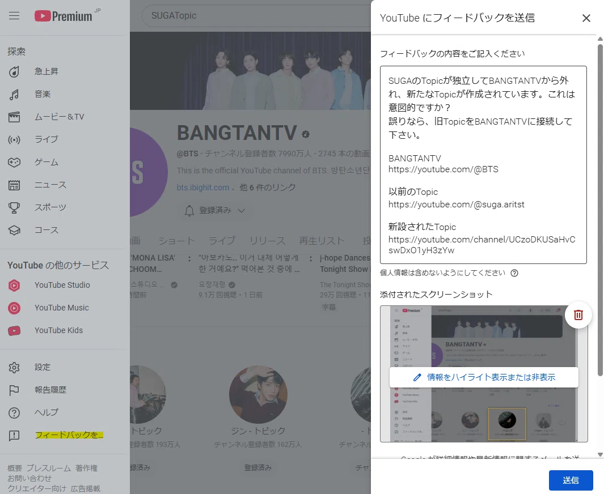Screen dimensions: 604x494
Task: Select the ライブ channel tab
Action: point(222,241)
